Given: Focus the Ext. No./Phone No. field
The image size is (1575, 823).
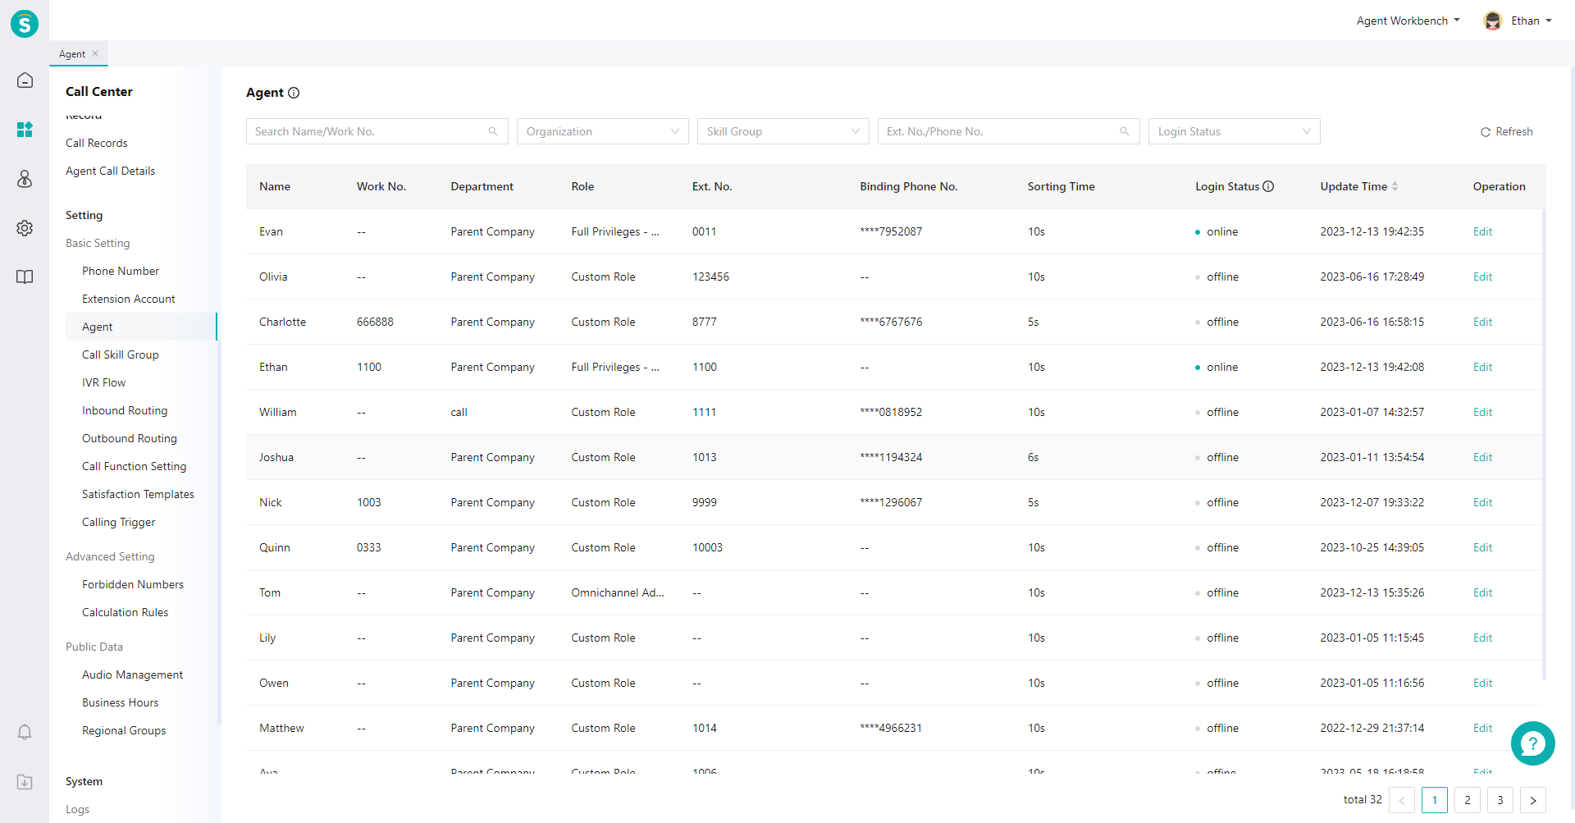Looking at the screenshot, I should [x=1009, y=131].
